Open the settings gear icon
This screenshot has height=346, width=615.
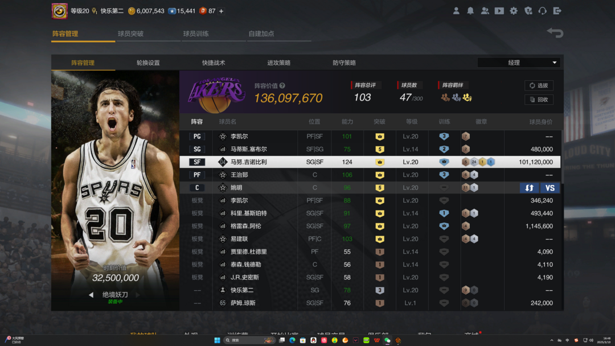514,11
